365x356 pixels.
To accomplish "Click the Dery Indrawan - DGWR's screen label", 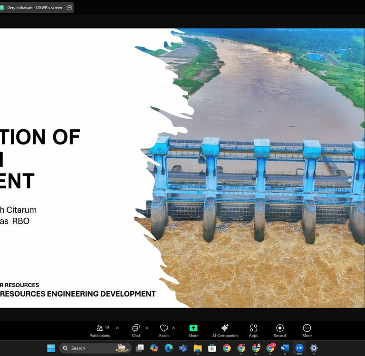I will (35, 8).
